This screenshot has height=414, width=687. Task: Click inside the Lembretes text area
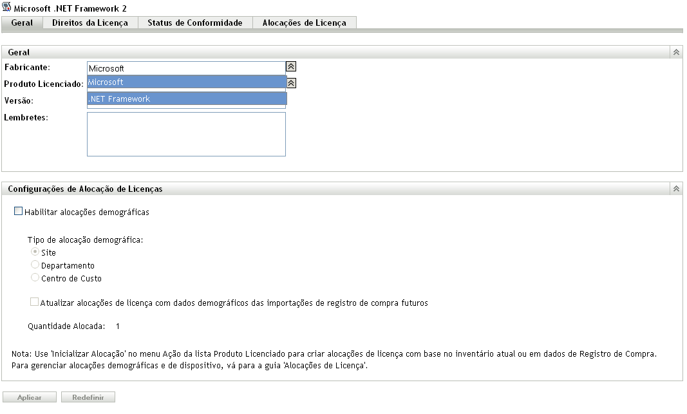point(186,134)
